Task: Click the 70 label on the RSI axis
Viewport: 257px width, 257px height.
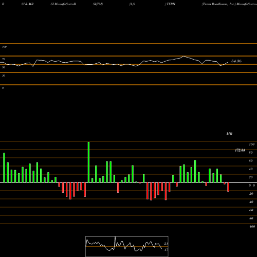Action: (x=4, y=59)
